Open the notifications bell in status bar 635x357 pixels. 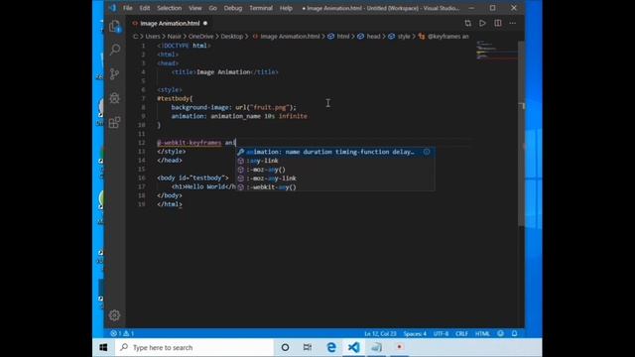click(x=514, y=333)
